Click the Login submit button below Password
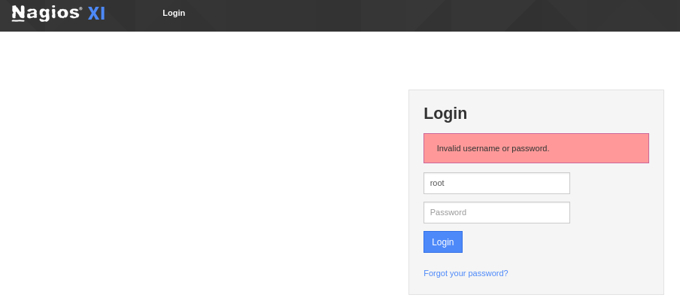Screen dimensions: 680x307 click(443, 242)
